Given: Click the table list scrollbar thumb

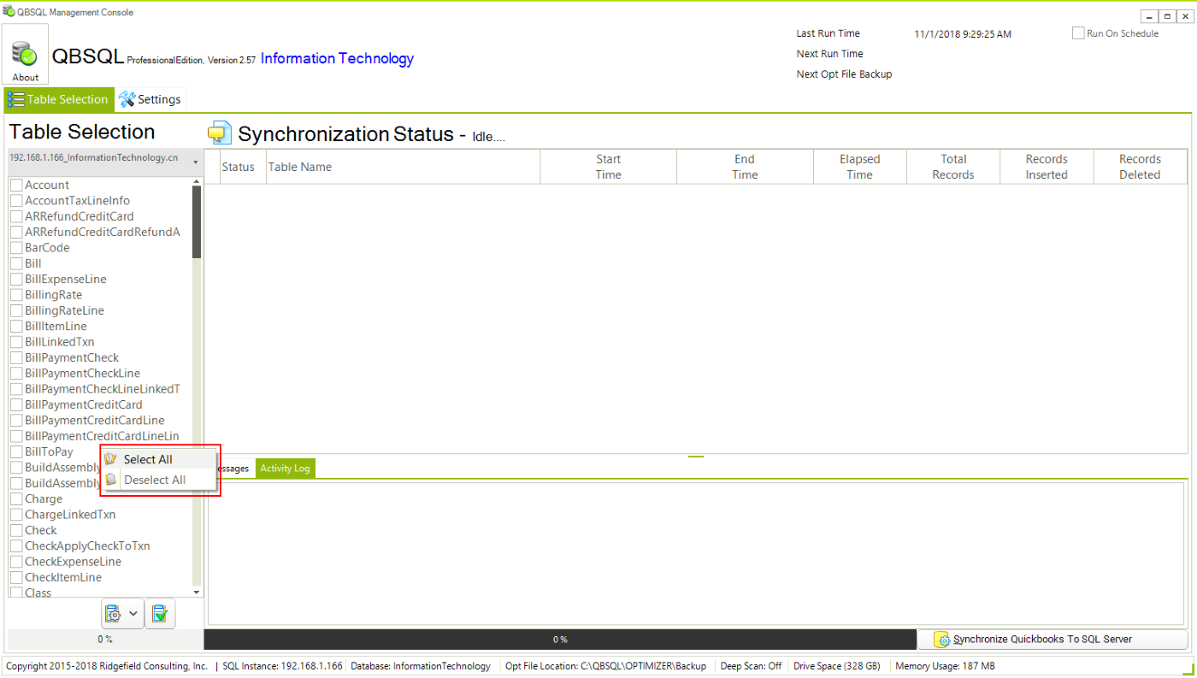Looking at the screenshot, I should pos(197,222).
